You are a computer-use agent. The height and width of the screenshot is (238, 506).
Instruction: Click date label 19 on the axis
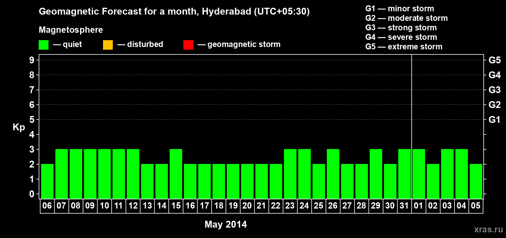(x=233, y=206)
